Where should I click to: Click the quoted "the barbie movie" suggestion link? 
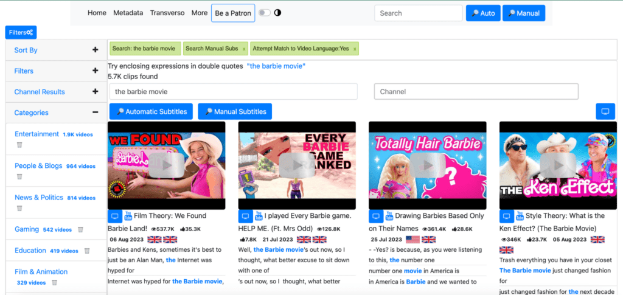coord(276,66)
